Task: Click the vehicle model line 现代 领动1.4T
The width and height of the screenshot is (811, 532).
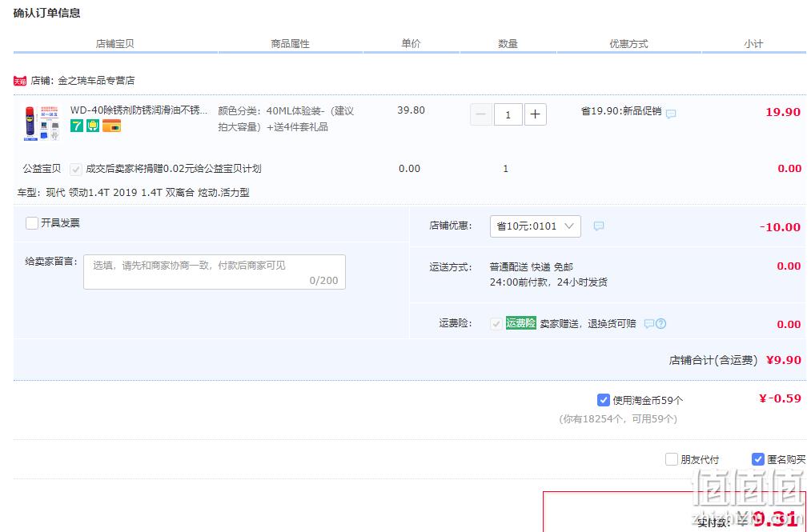Action: (134, 193)
